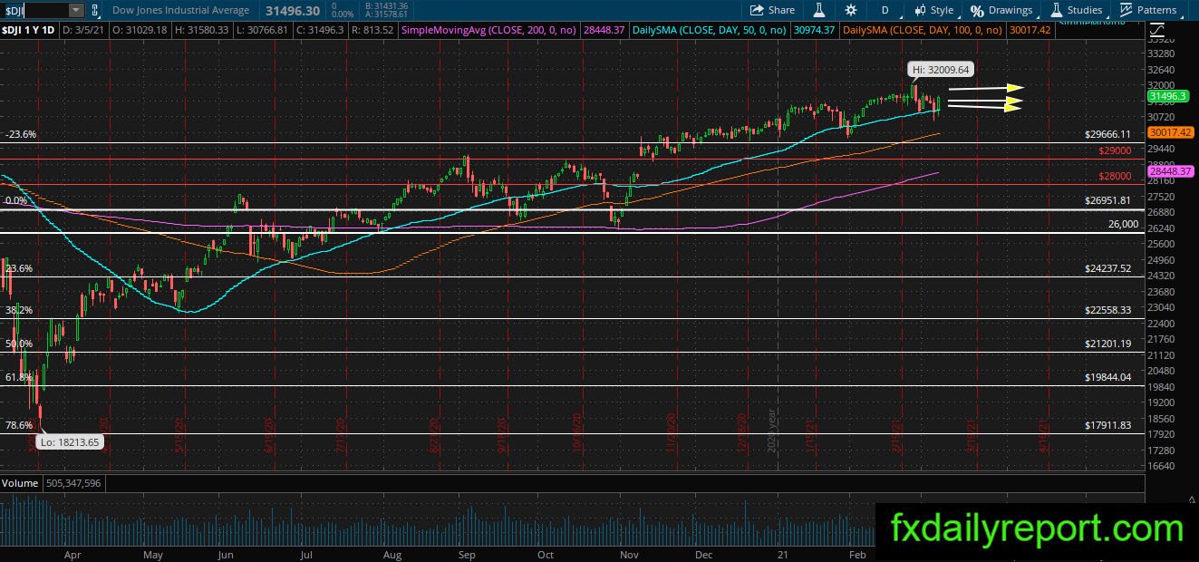
Task: Open chart settings gear icon
Action: pyautogui.click(x=850, y=10)
